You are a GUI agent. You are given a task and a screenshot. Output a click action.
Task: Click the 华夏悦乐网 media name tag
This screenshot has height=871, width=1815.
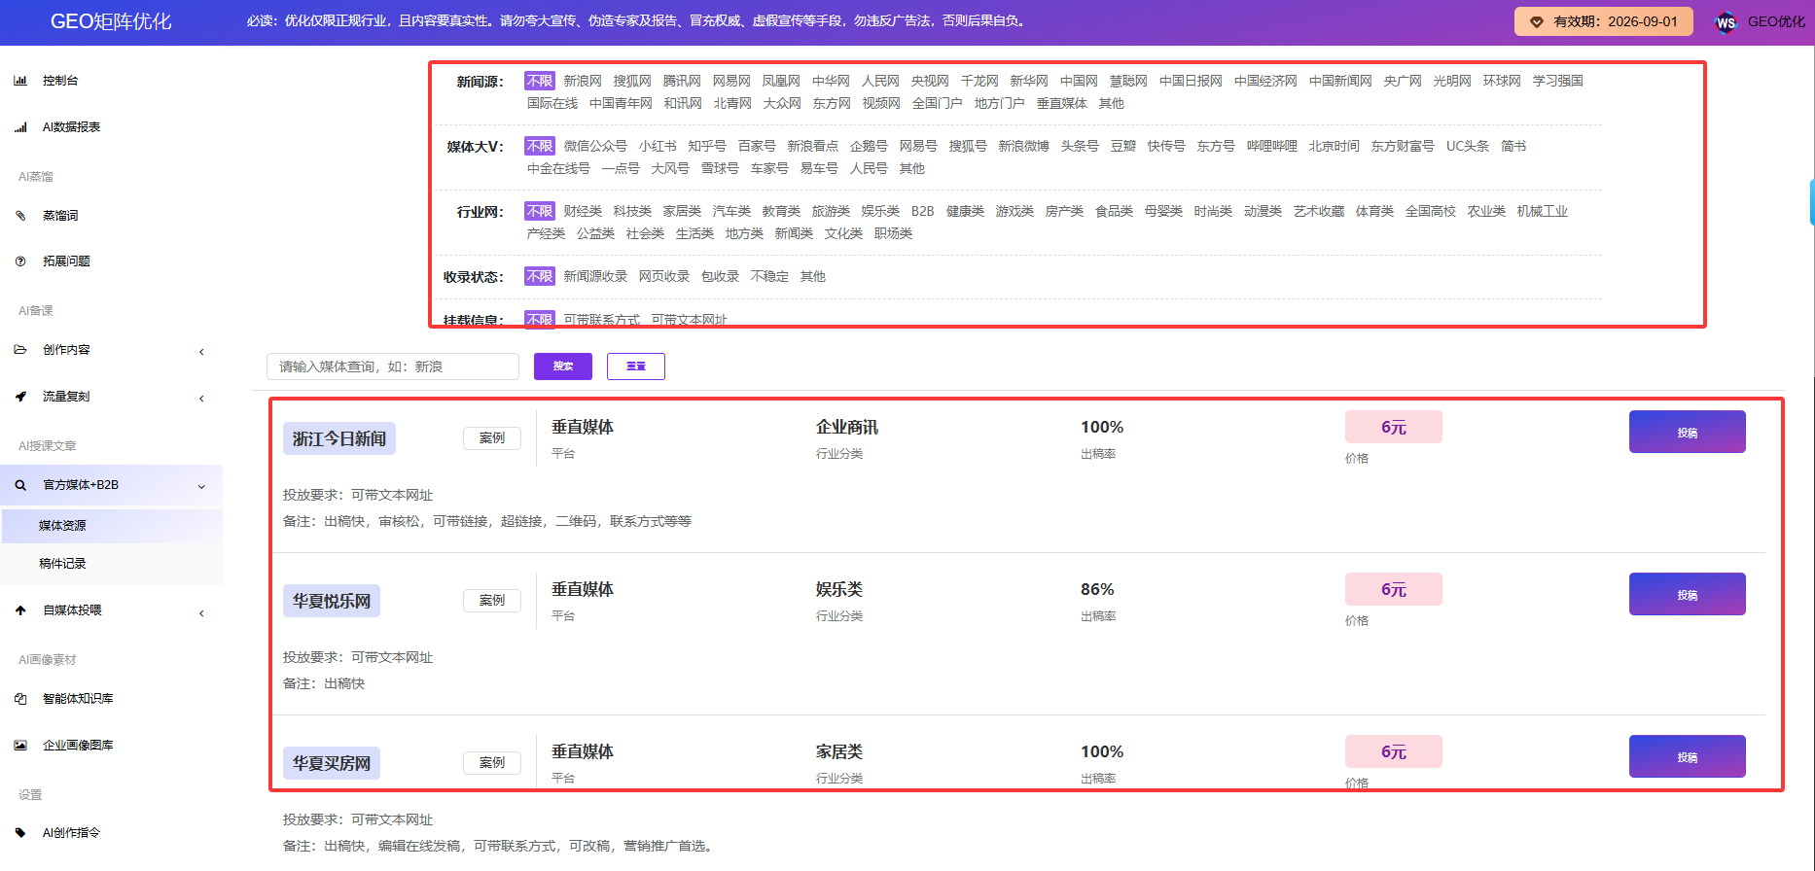[x=332, y=602]
